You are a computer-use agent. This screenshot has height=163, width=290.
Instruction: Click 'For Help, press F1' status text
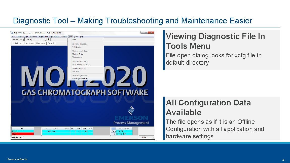18,137
